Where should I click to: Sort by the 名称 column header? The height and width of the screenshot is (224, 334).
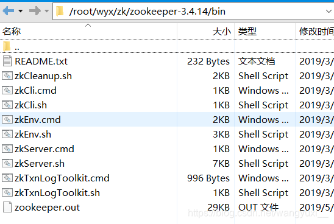12,32
